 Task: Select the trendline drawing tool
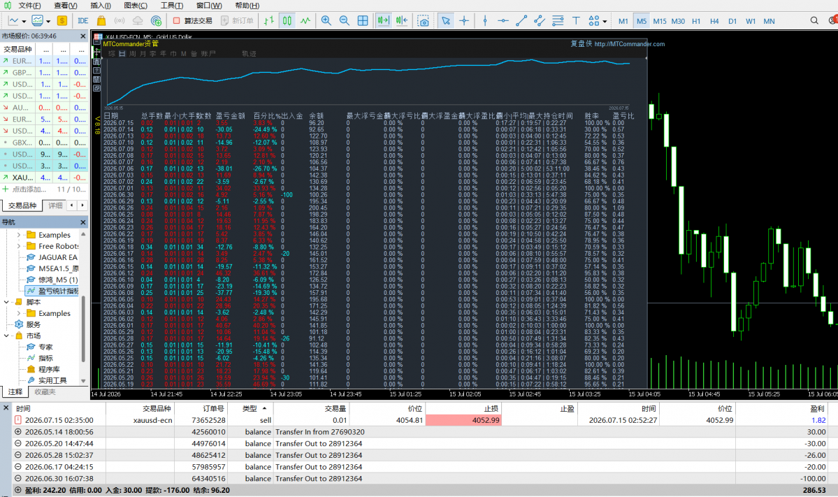coord(521,21)
